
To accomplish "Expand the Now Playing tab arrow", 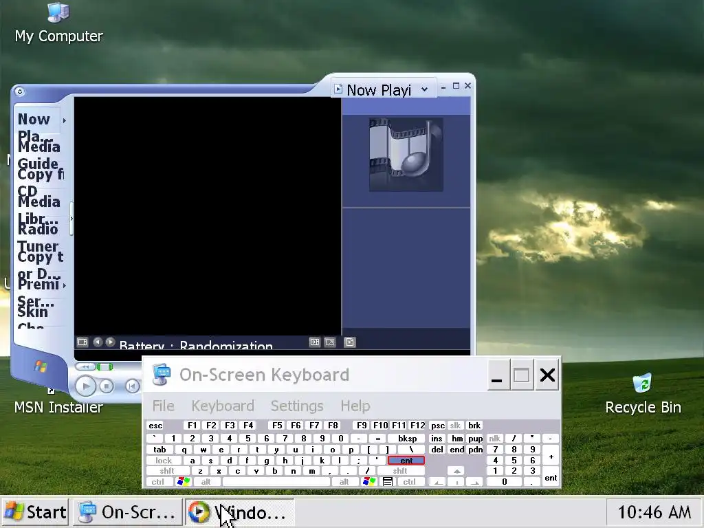I will point(65,120).
